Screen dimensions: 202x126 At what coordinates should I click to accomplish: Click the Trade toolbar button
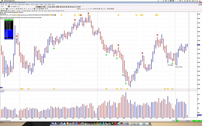coord(78,6)
